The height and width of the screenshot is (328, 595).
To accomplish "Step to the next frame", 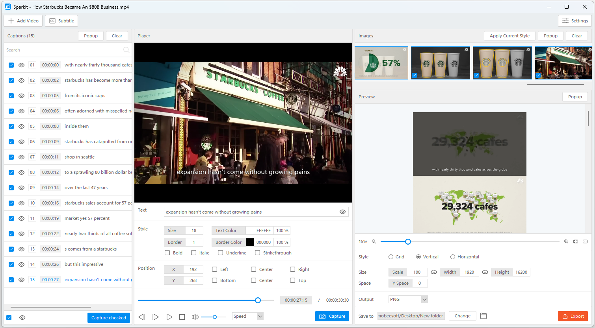I will (x=155, y=317).
